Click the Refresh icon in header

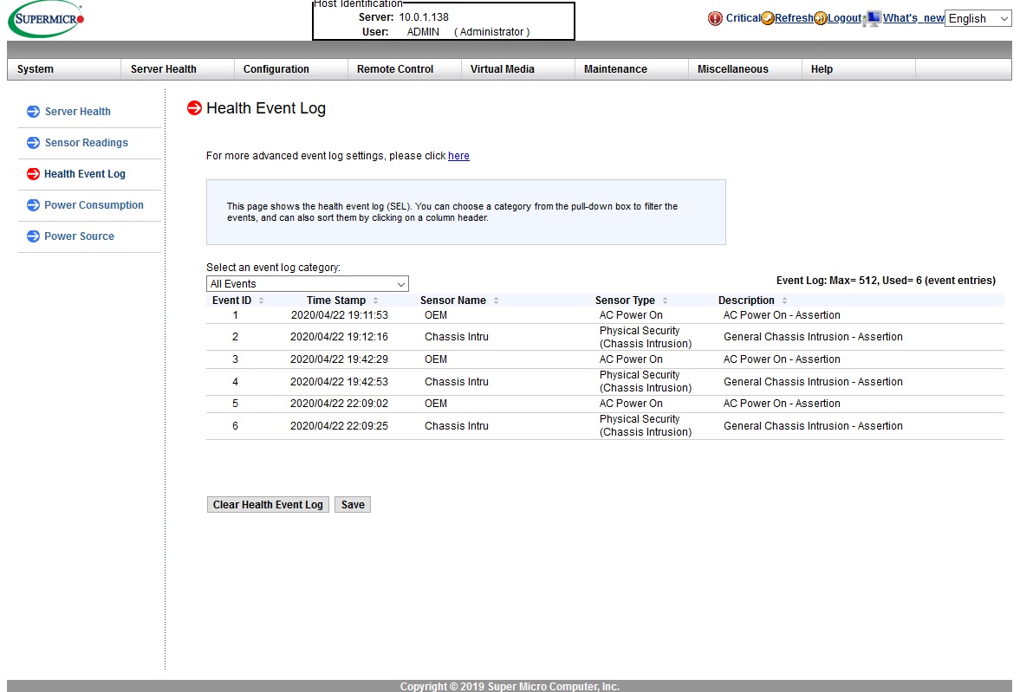click(768, 18)
